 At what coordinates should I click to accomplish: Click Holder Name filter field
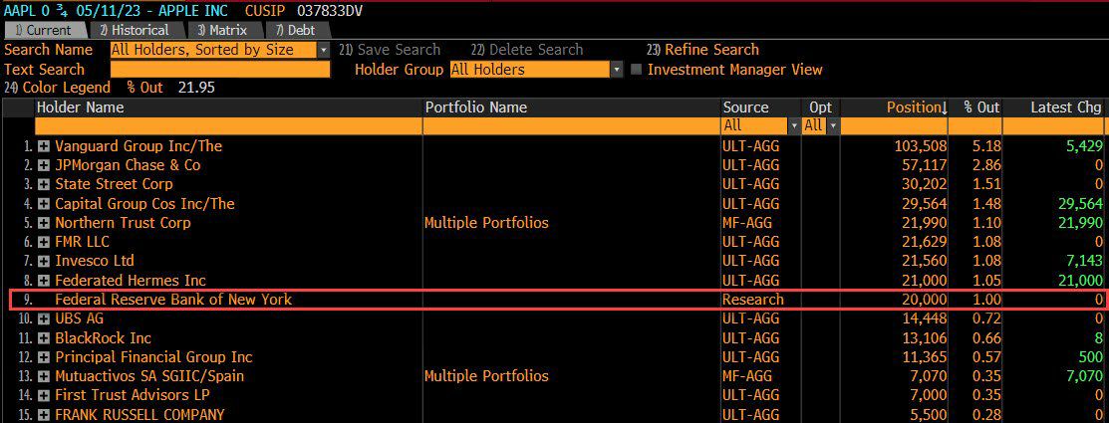(228, 125)
